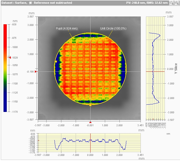
Task: Click the yellow triangle marker on pupil's left edge
Action: (56, 62)
